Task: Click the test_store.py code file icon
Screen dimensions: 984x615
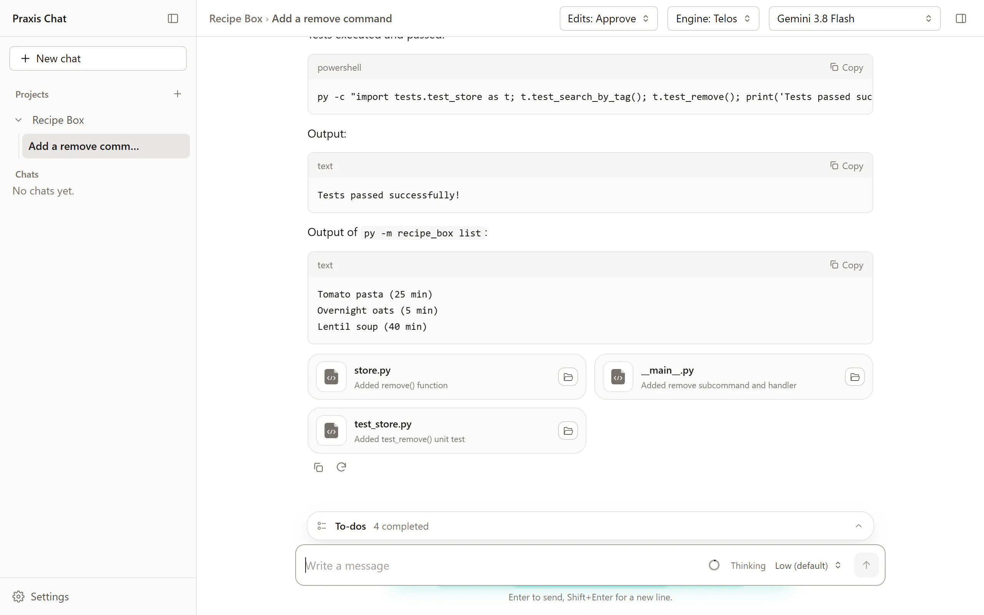Action: (331, 431)
